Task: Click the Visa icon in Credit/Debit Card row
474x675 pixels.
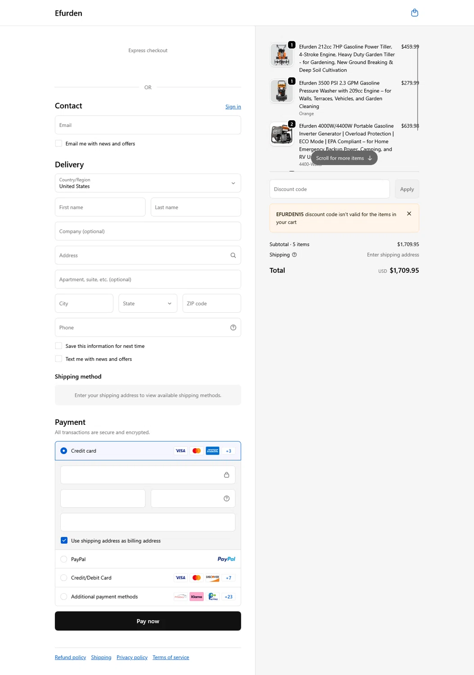Action: [181, 578]
